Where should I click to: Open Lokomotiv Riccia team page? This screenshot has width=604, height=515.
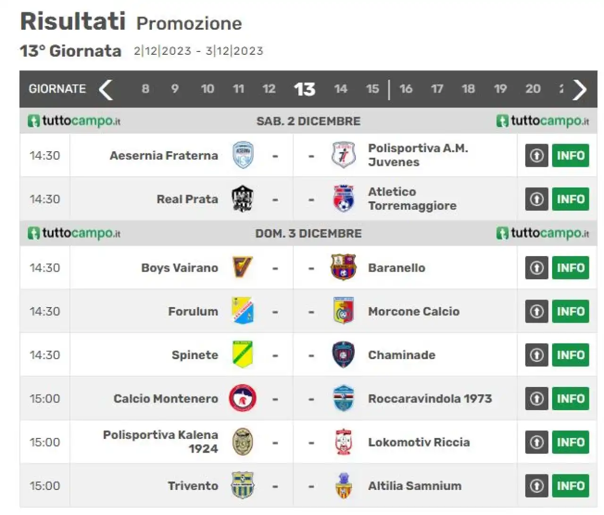(x=419, y=442)
